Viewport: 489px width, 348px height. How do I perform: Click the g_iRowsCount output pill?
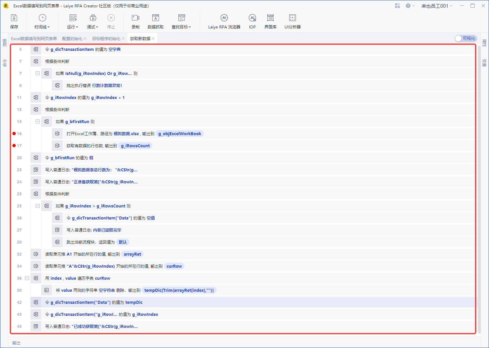point(135,146)
